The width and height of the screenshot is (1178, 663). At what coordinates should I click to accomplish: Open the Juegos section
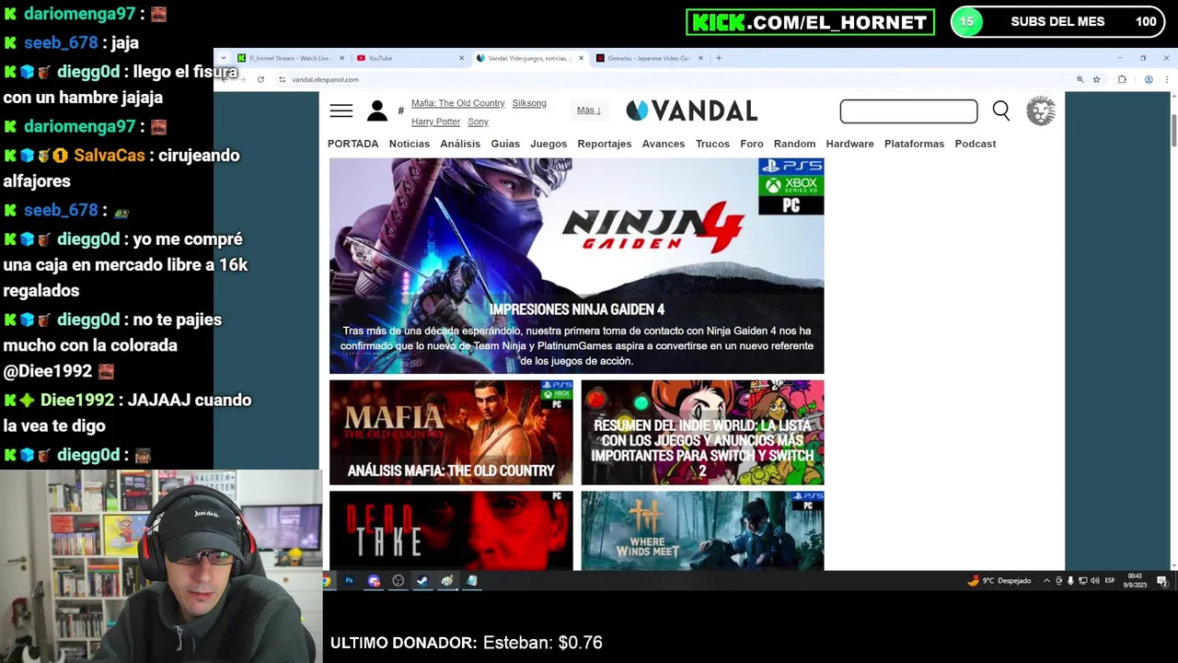(549, 144)
